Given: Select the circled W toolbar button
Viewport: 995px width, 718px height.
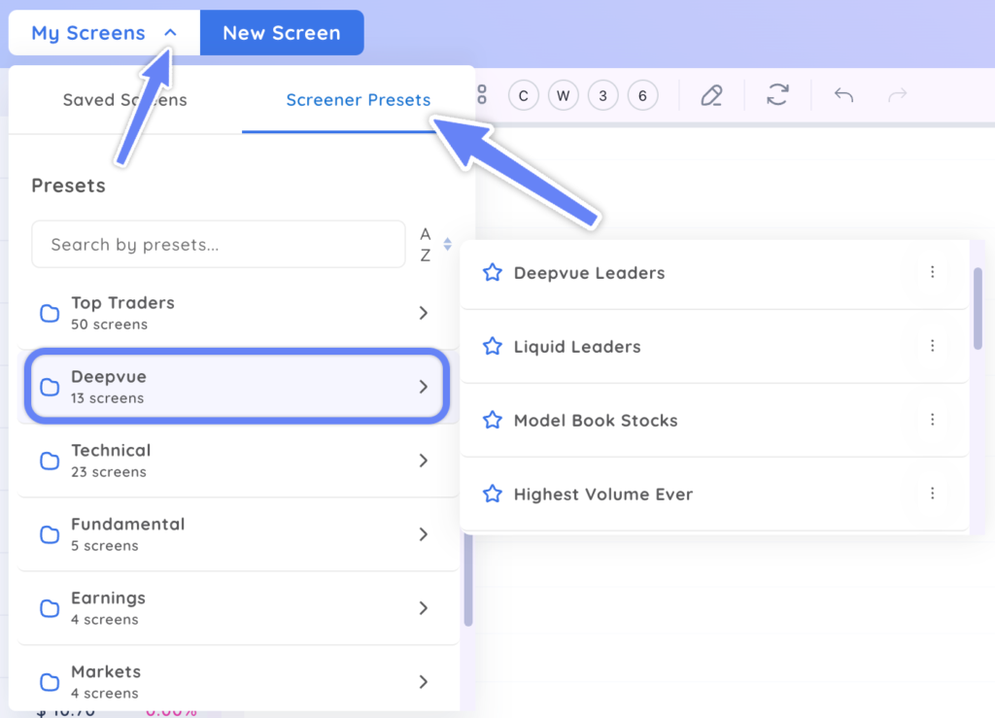Looking at the screenshot, I should coord(563,95).
